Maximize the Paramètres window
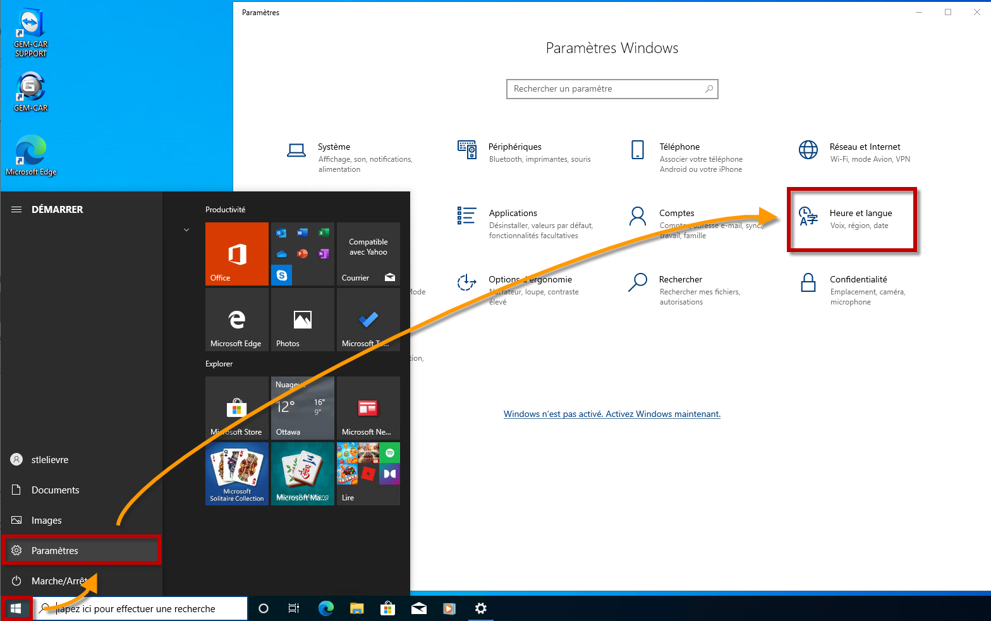This screenshot has height=621, width=991. [x=948, y=12]
